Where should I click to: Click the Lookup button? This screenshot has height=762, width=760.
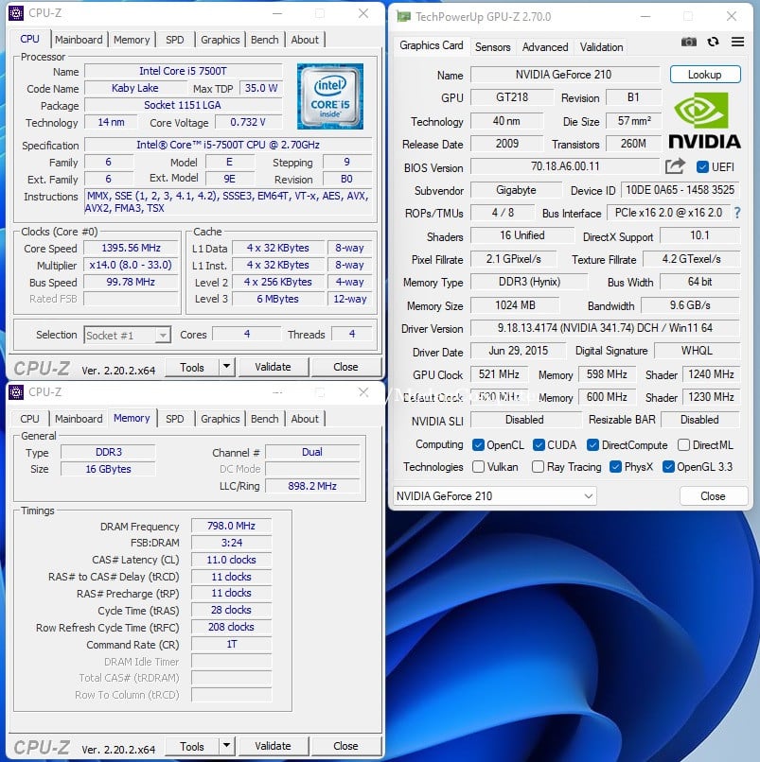click(x=705, y=75)
